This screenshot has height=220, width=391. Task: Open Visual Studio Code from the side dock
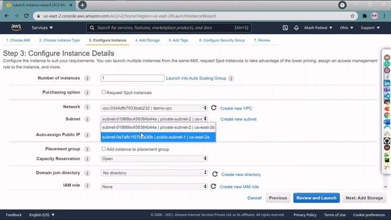(387, 96)
